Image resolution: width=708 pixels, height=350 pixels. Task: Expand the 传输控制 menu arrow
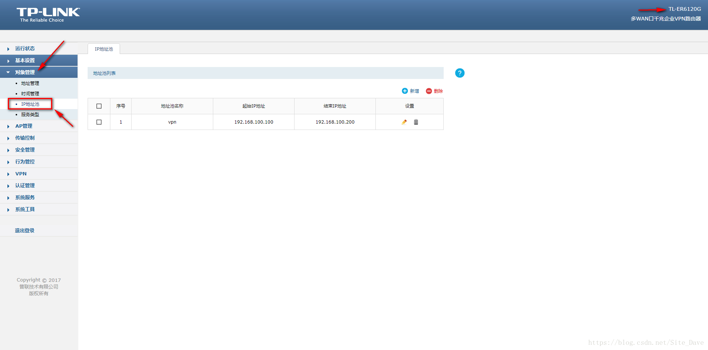coord(8,138)
